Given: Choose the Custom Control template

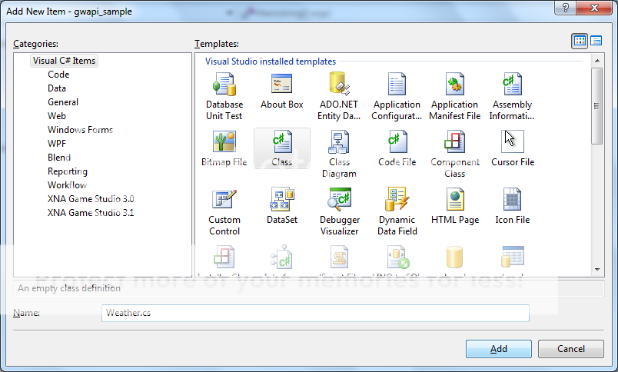Looking at the screenshot, I should click(224, 211).
